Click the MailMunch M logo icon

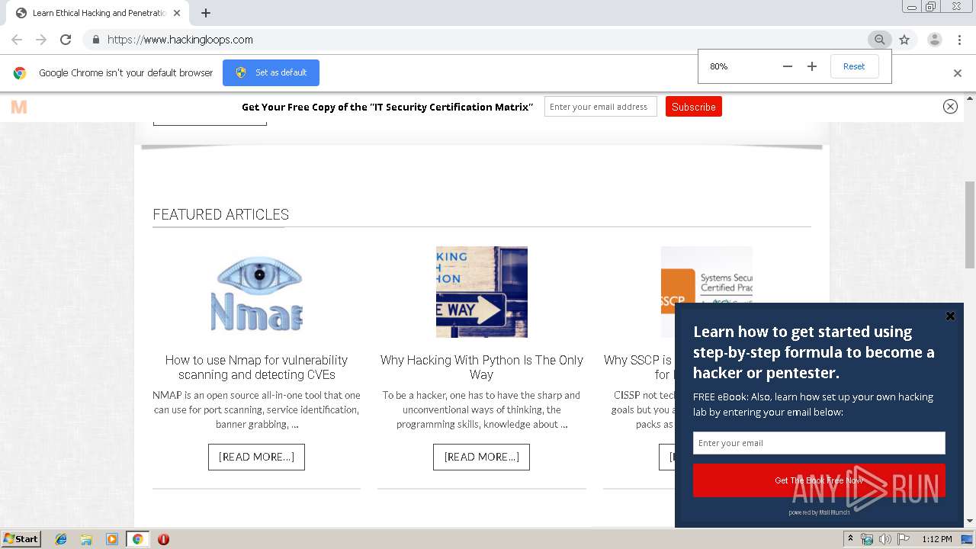[19, 107]
